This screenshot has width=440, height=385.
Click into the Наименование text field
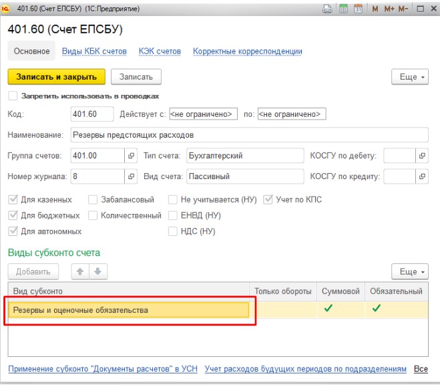pos(247,134)
